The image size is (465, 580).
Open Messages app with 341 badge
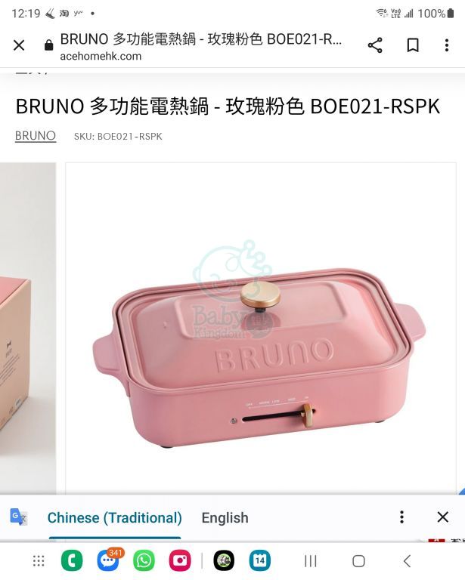tap(108, 560)
